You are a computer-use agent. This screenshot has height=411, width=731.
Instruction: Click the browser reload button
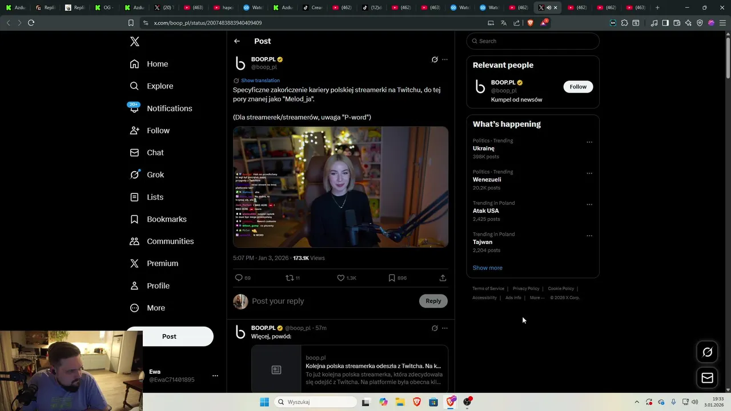point(31,23)
